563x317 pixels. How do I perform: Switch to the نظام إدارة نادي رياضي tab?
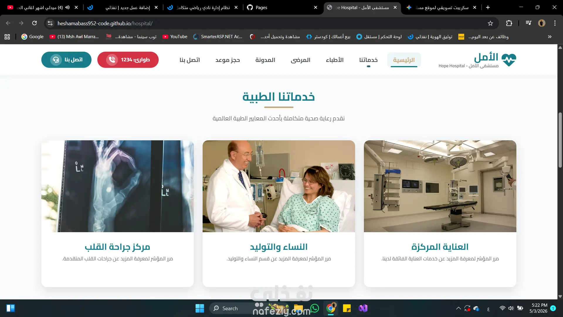[203, 7]
